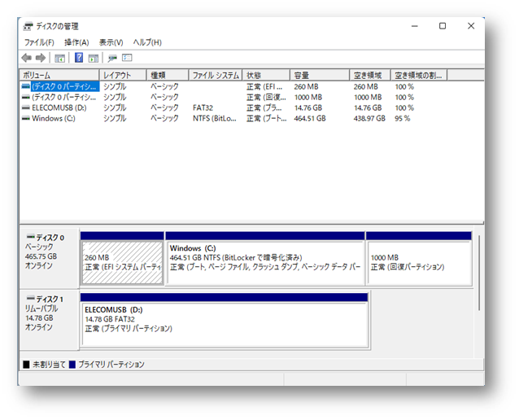Viewport: 519px width, 420px height.
Task: Select the 260 MB EFI partition block
Action: click(x=122, y=260)
